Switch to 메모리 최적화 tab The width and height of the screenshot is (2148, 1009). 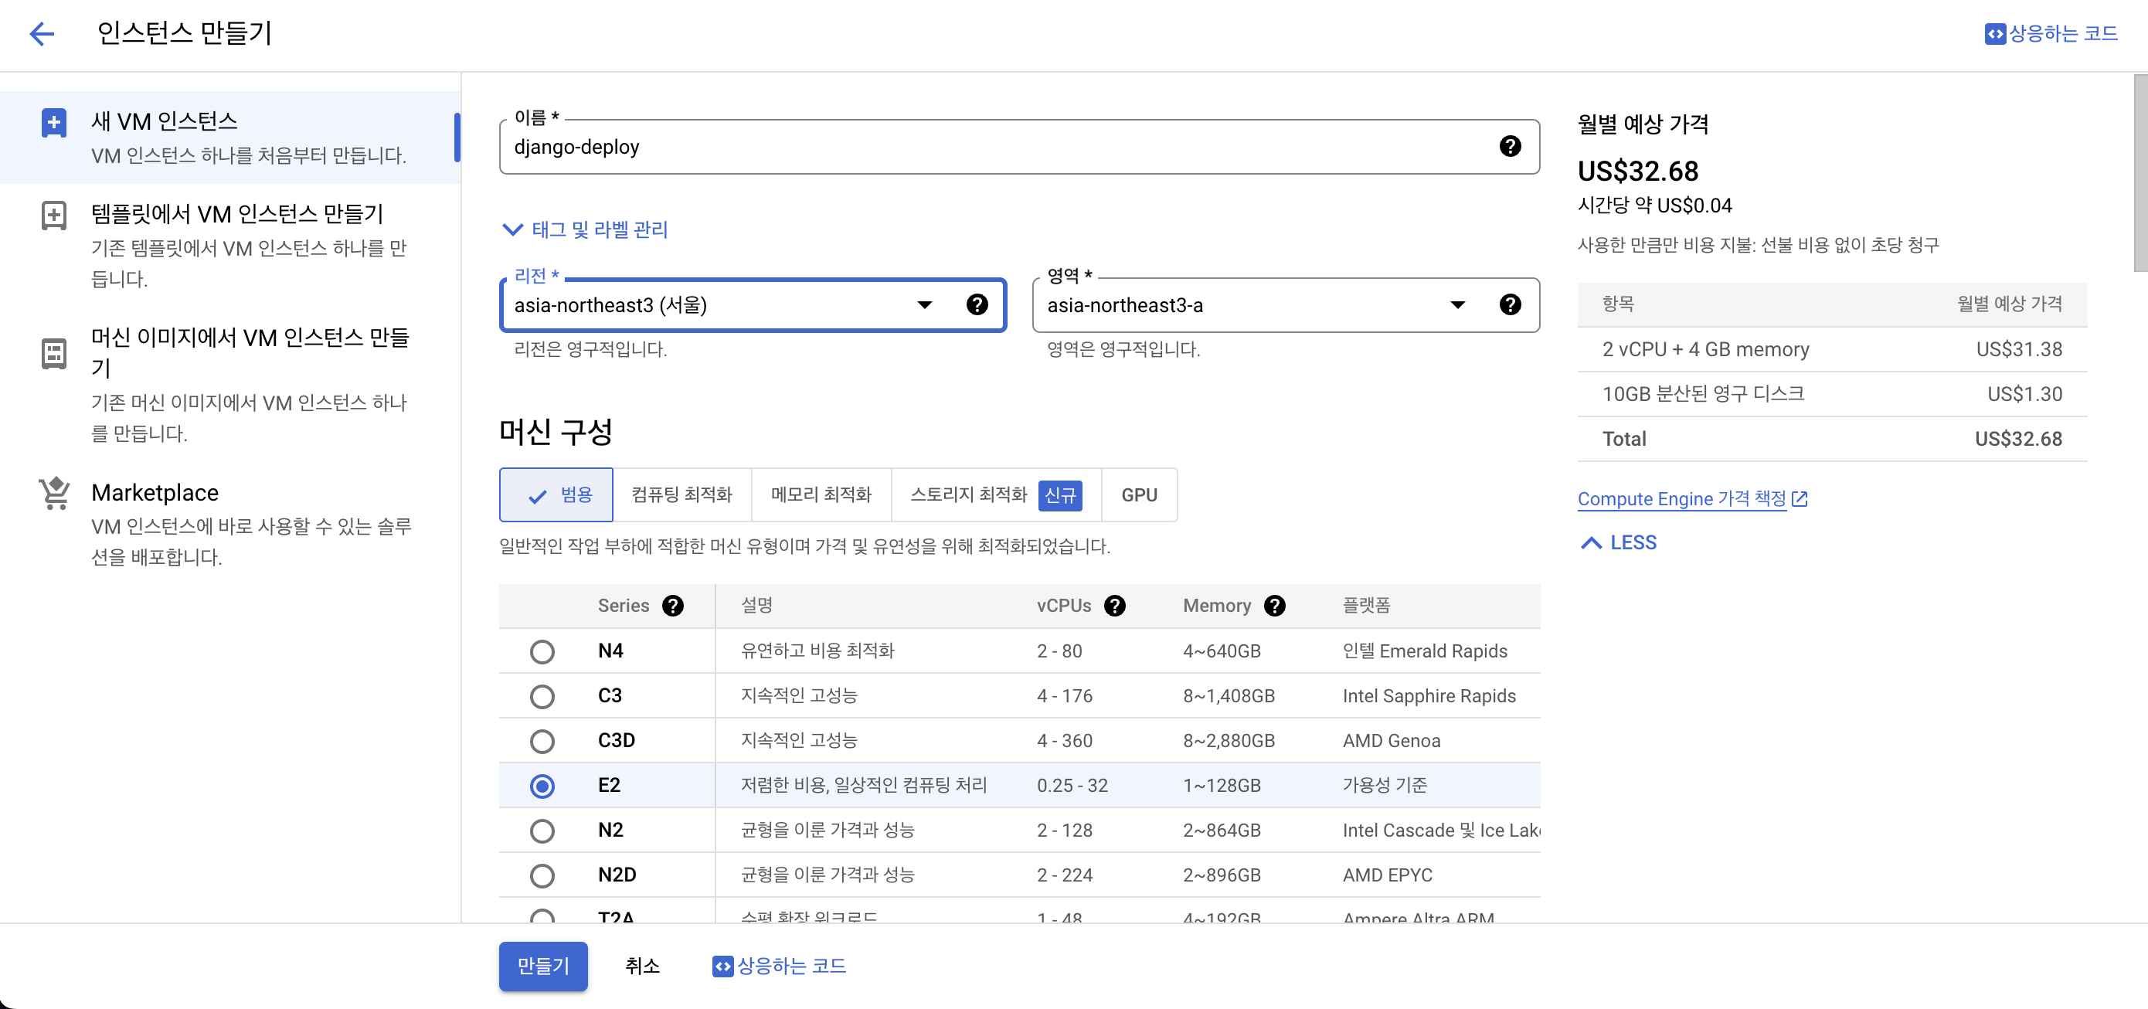click(821, 495)
